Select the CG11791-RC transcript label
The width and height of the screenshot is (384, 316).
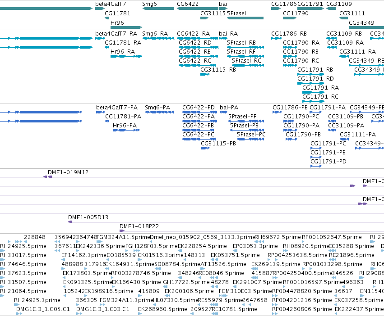click(x=320, y=96)
